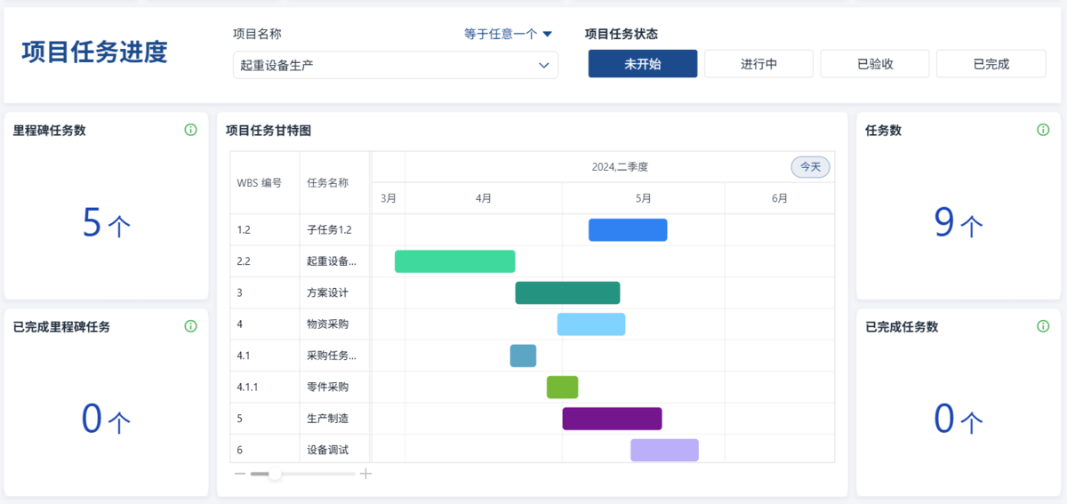The image size is (1067, 504).
Task: Click info icon on 已完成任务数 card
Action: pos(1043,326)
